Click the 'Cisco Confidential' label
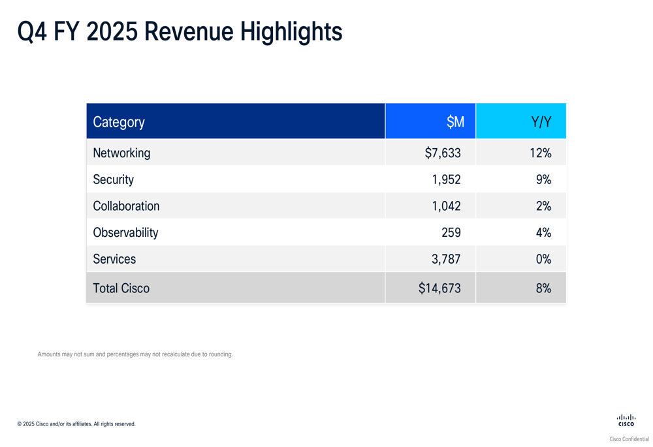The width and height of the screenshot is (653, 447). [629, 439]
